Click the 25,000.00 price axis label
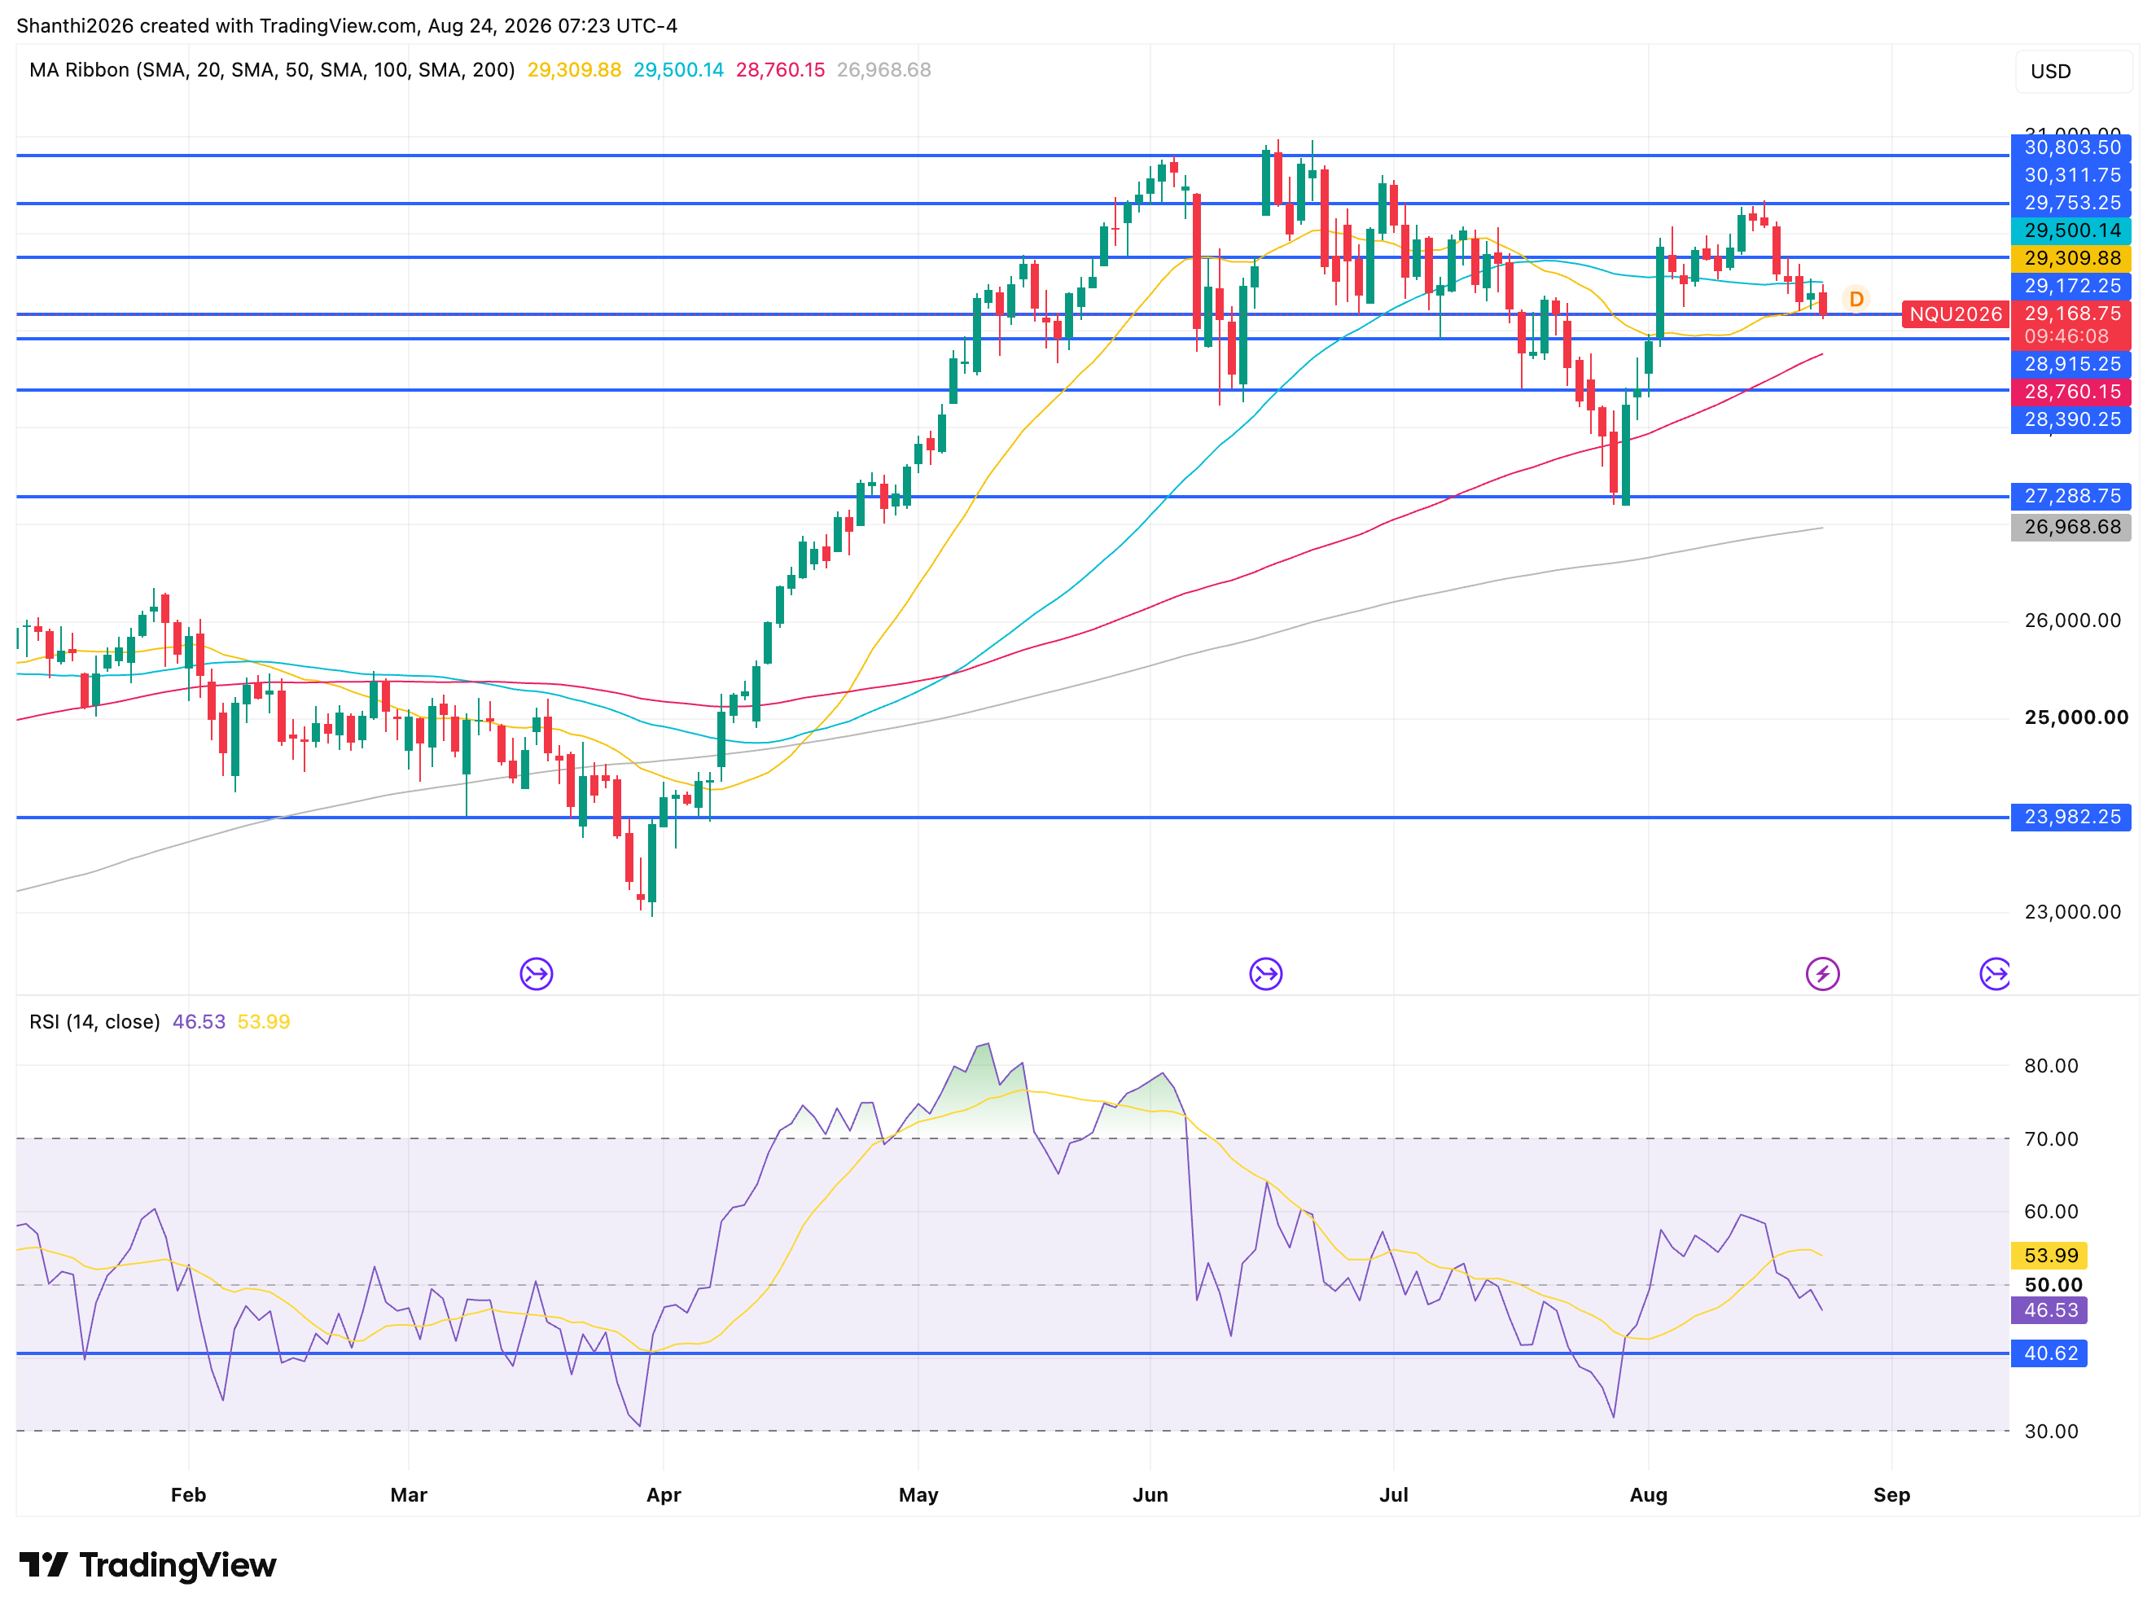 (x=2076, y=718)
